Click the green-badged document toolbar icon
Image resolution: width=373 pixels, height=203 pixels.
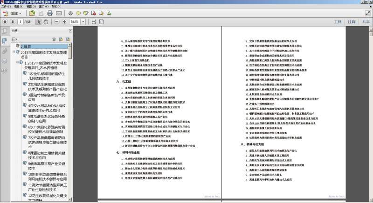pyautogui.click(x=109, y=13)
